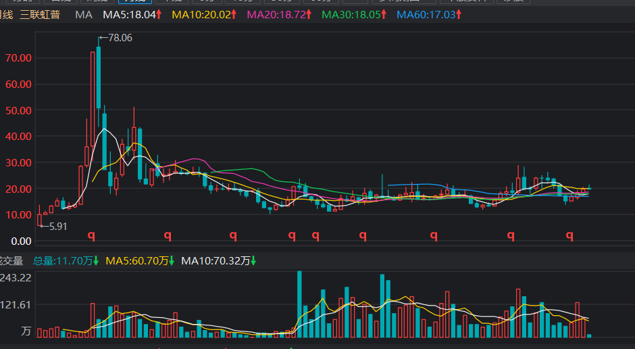Select the second q marker from left
The height and width of the screenshot is (349, 635).
[168, 235]
